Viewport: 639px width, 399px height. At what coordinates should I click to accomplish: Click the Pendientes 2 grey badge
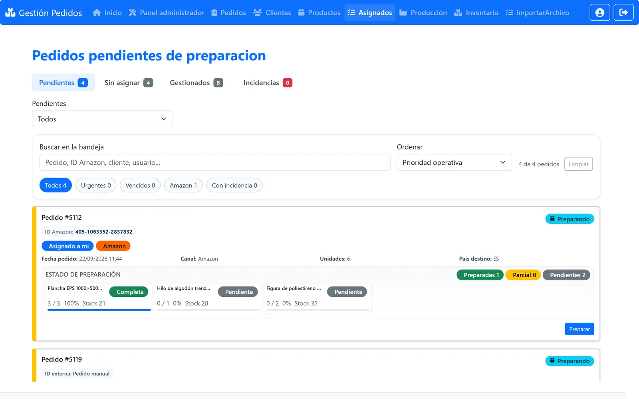click(x=566, y=275)
